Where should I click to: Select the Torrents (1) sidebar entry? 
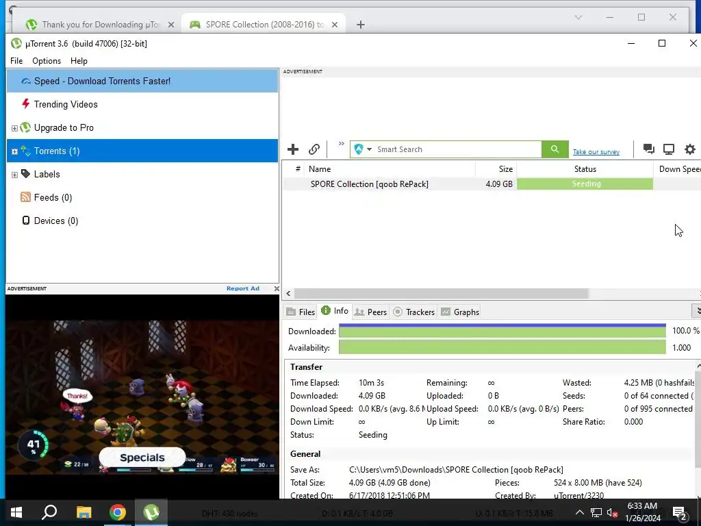(x=142, y=151)
